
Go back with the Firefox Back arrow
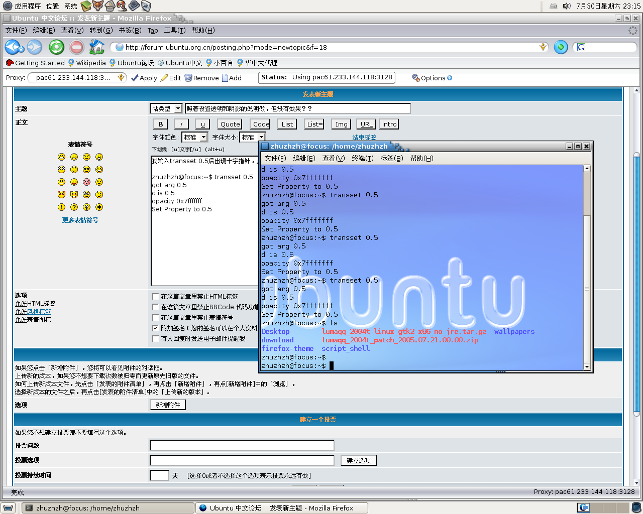[x=13, y=47]
